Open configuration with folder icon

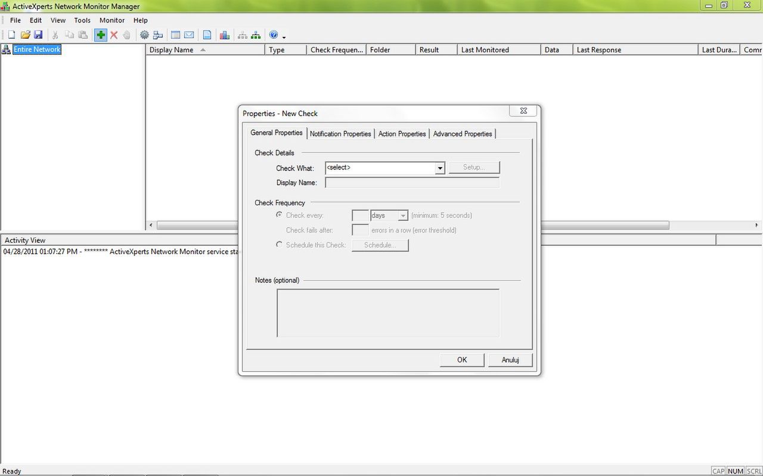(x=25, y=35)
